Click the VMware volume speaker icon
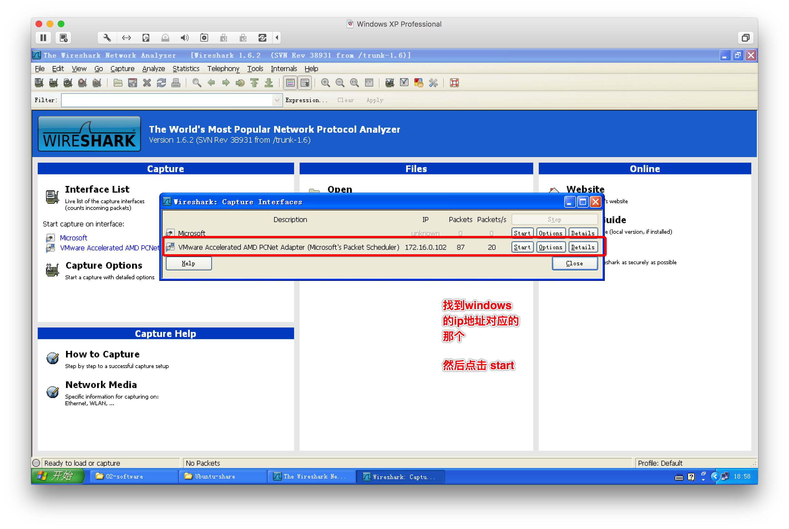 tap(184, 38)
